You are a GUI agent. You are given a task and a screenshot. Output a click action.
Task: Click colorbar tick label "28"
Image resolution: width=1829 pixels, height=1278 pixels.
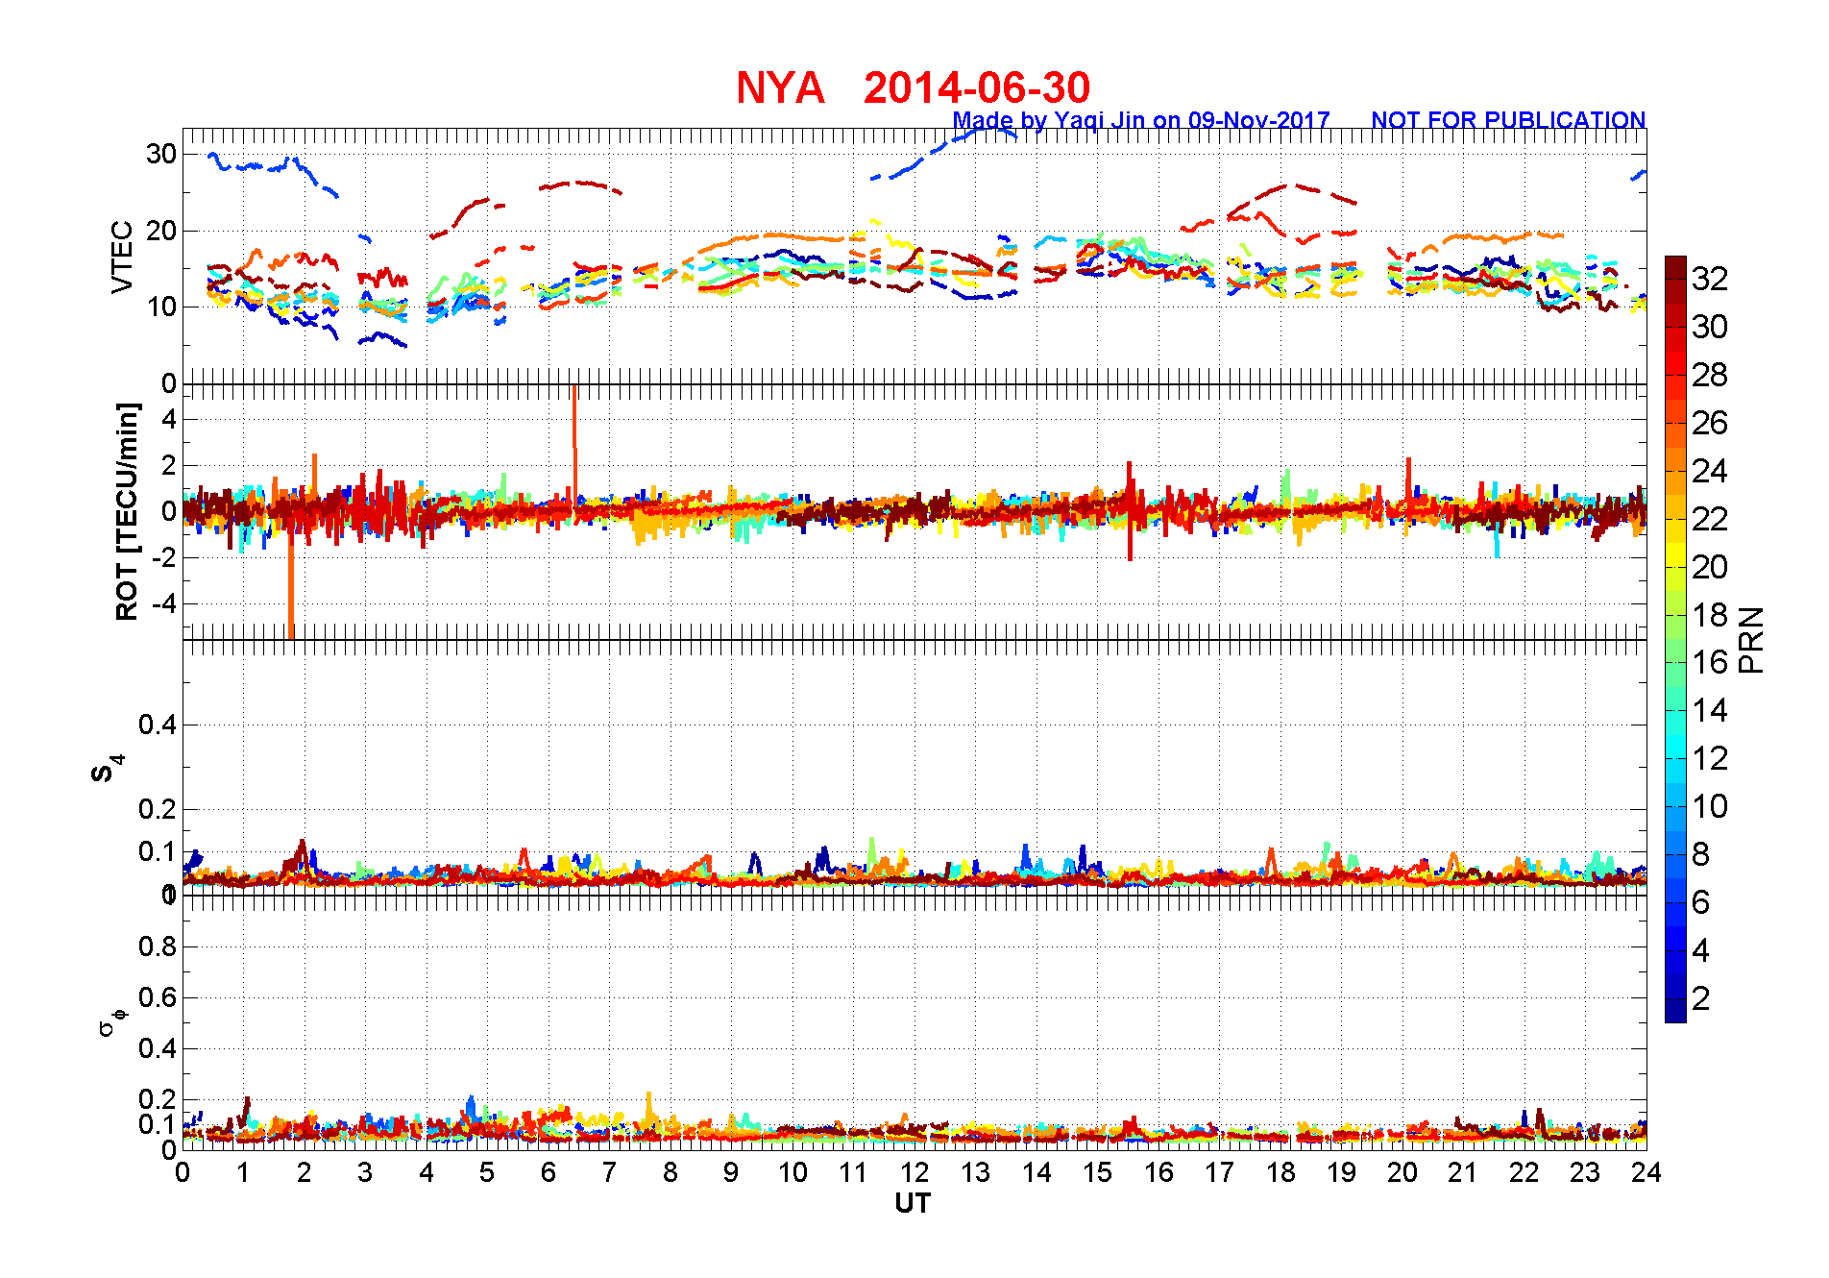click(x=1710, y=375)
